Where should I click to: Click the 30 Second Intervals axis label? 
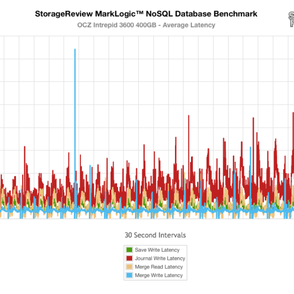tap(155, 235)
